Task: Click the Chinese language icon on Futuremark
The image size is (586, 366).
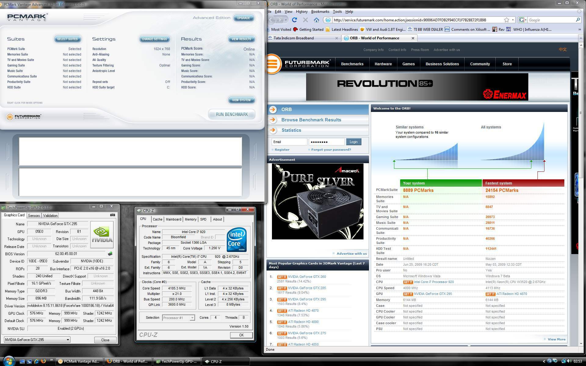Action: coord(562,50)
